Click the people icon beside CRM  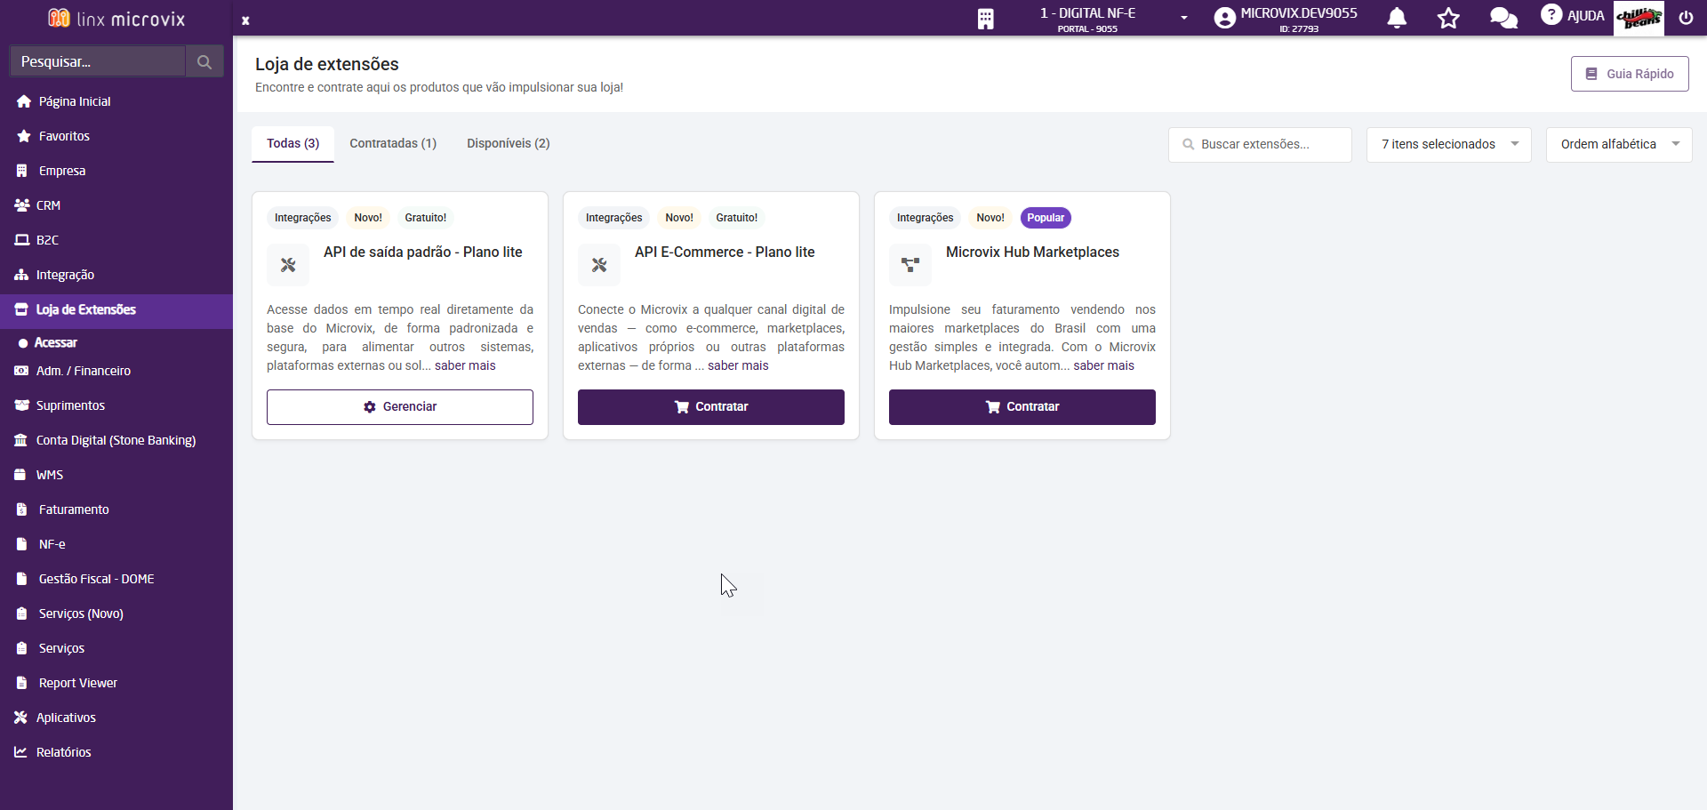[x=22, y=205]
